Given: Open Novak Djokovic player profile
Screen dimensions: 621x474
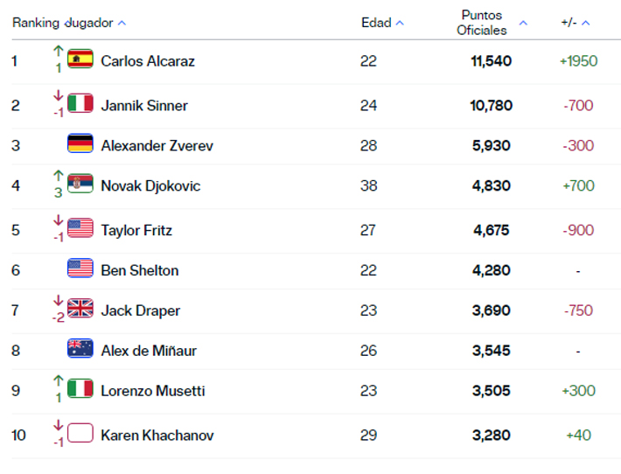Looking at the screenshot, I should [150, 186].
